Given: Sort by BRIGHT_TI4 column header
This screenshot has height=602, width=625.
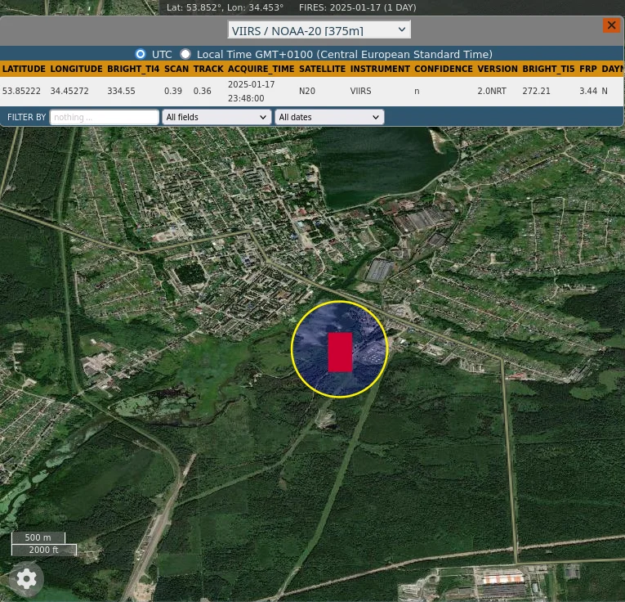Looking at the screenshot, I should coord(133,70).
